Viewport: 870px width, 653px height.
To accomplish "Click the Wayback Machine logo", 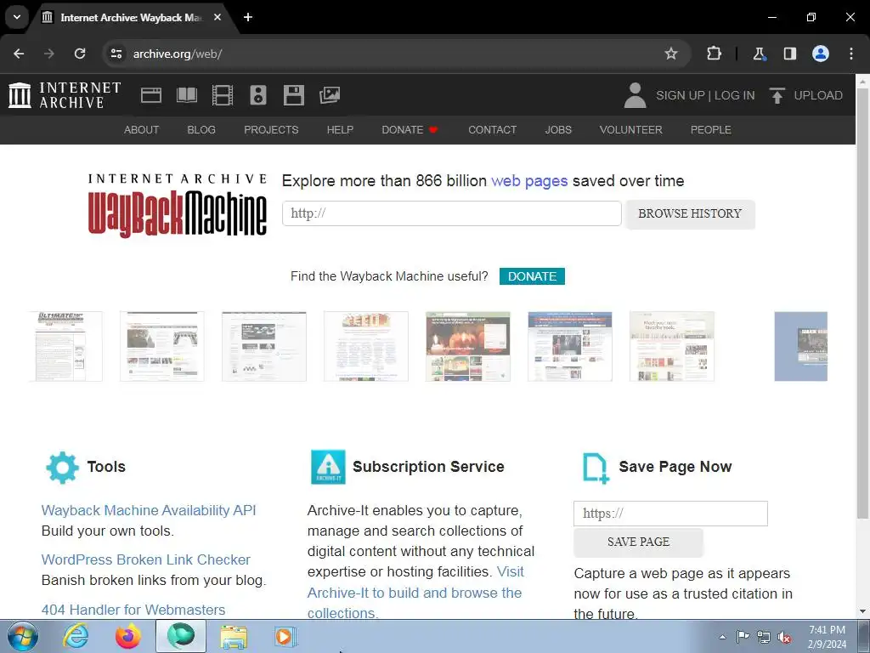I will pos(177,205).
